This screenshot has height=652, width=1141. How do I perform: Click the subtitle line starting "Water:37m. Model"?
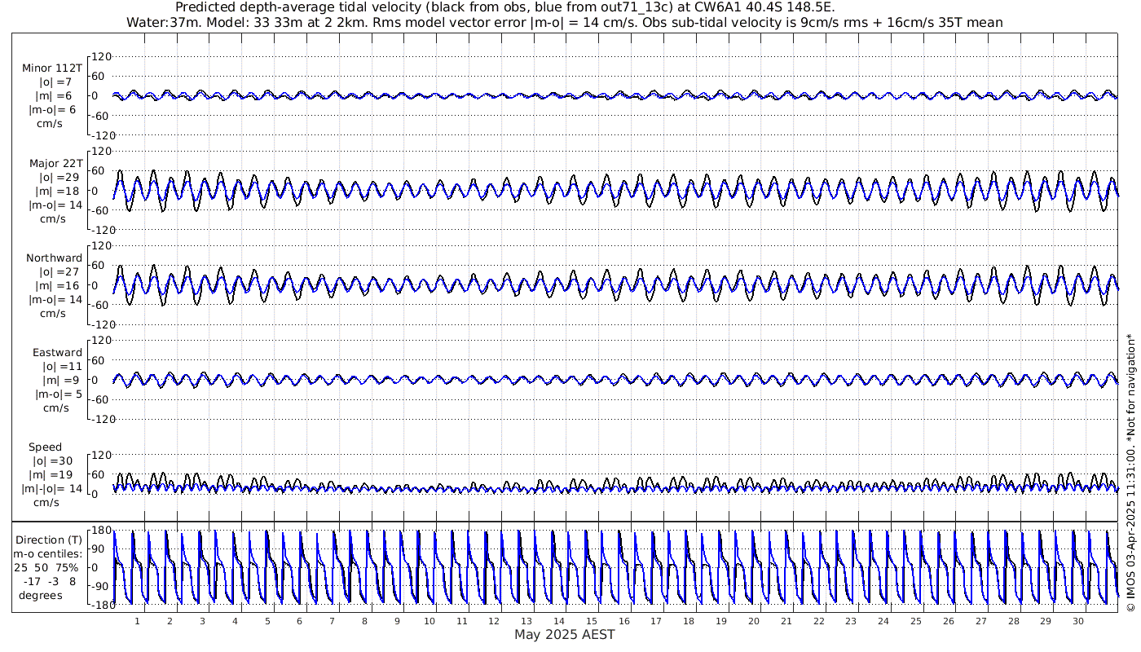pyautogui.click(x=564, y=22)
